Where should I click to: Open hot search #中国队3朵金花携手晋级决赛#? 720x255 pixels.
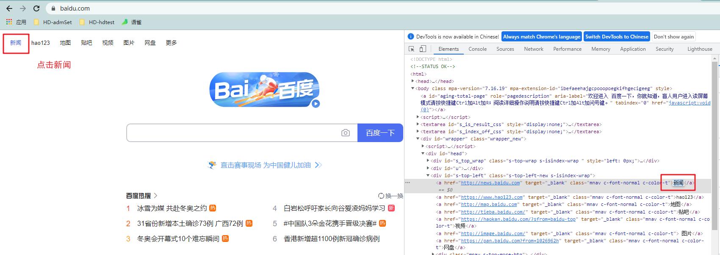[330, 223]
